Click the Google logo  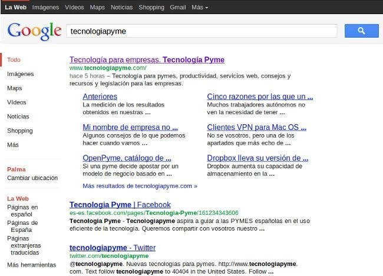[x=34, y=31]
